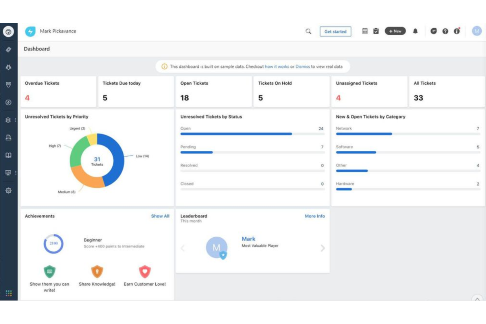Image resolution: width=486 pixels, height=324 pixels.
Task: Open the Admin settings gear in the sidebar
Action: click(x=9, y=190)
